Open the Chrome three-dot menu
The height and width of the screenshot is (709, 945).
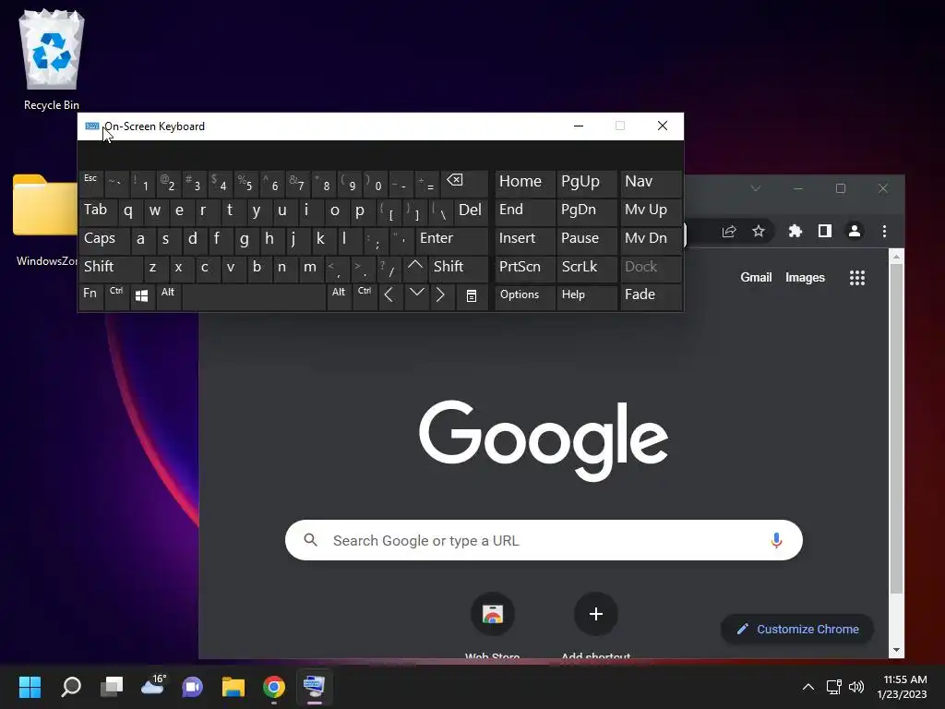pos(884,232)
